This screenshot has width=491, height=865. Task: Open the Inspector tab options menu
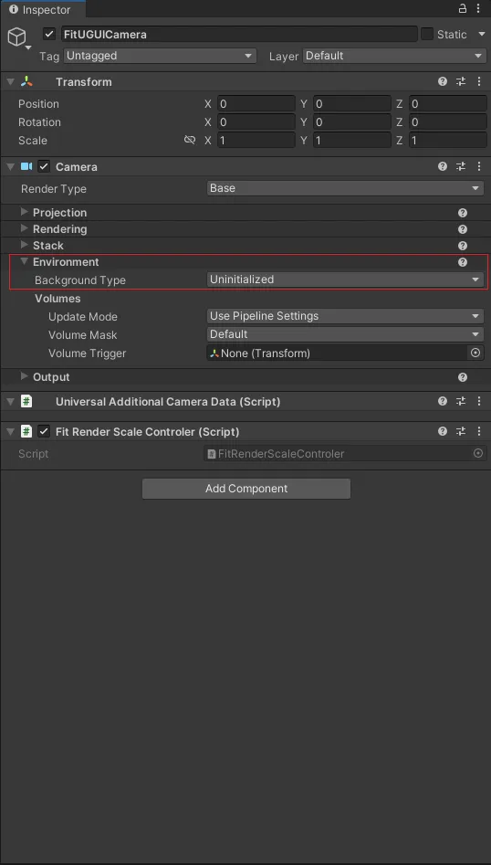click(478, 9)
